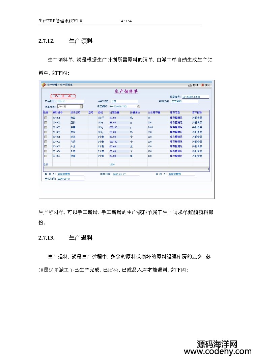The image size is (253, 358).
Task: Click the horizontal scrollbar below the table
Action: pos(126,169)
